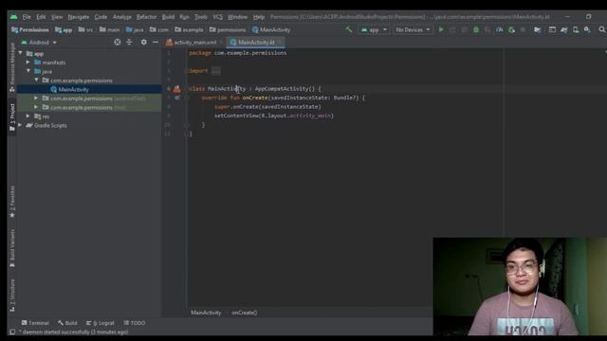Open the app run configuration dropdown

(x=374, y=29)
